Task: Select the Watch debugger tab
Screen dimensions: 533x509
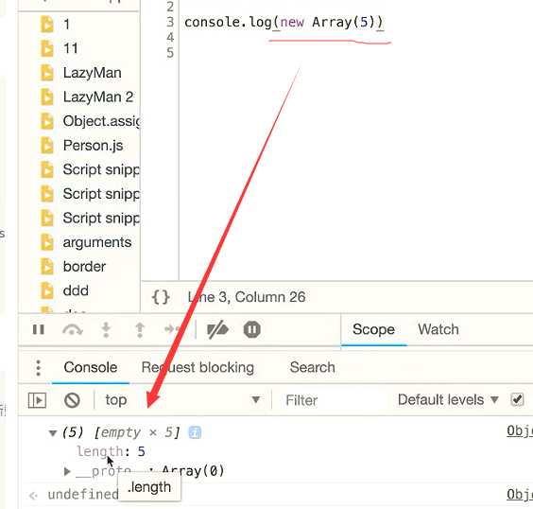Action: point(438,329)
